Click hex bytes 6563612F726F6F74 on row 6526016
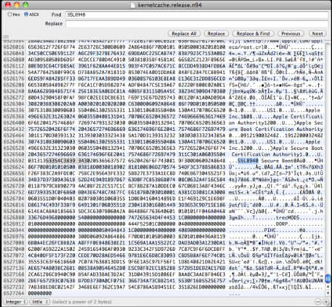 [x=52, y=47]
